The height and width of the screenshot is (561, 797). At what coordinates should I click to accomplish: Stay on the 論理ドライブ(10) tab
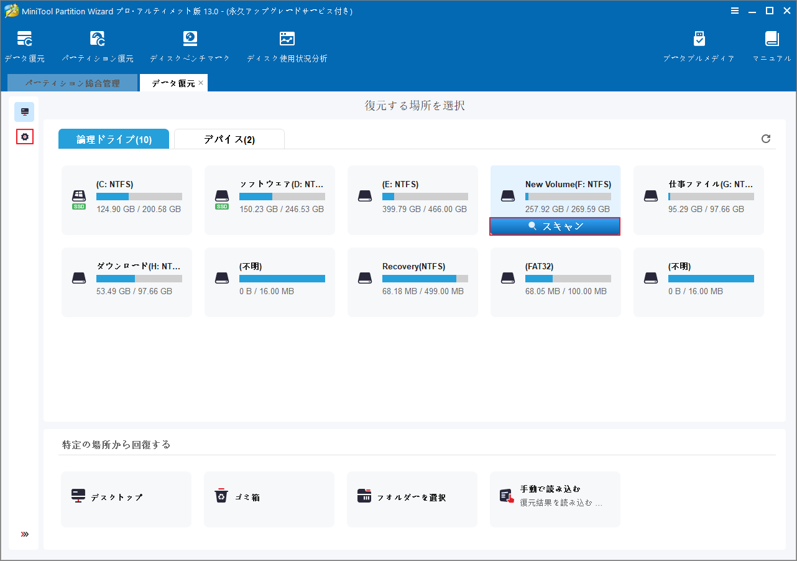coord(113,139)
